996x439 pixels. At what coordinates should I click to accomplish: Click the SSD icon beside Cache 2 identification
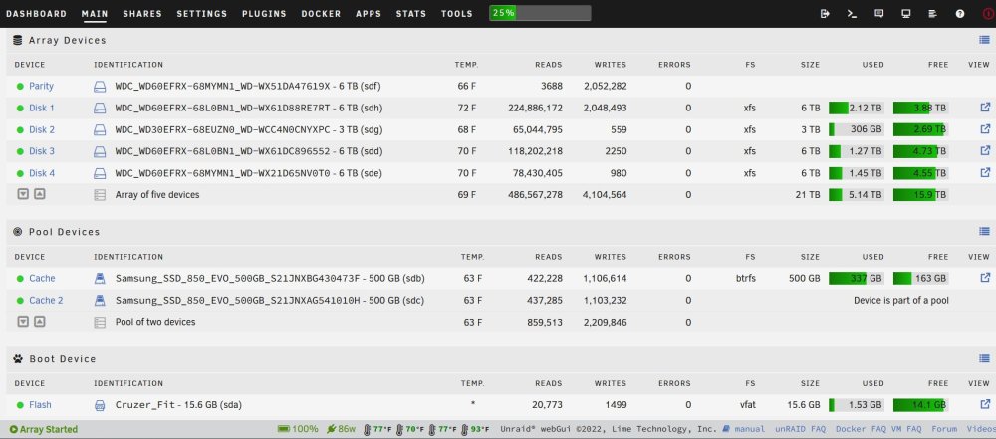tap(100, 300)
